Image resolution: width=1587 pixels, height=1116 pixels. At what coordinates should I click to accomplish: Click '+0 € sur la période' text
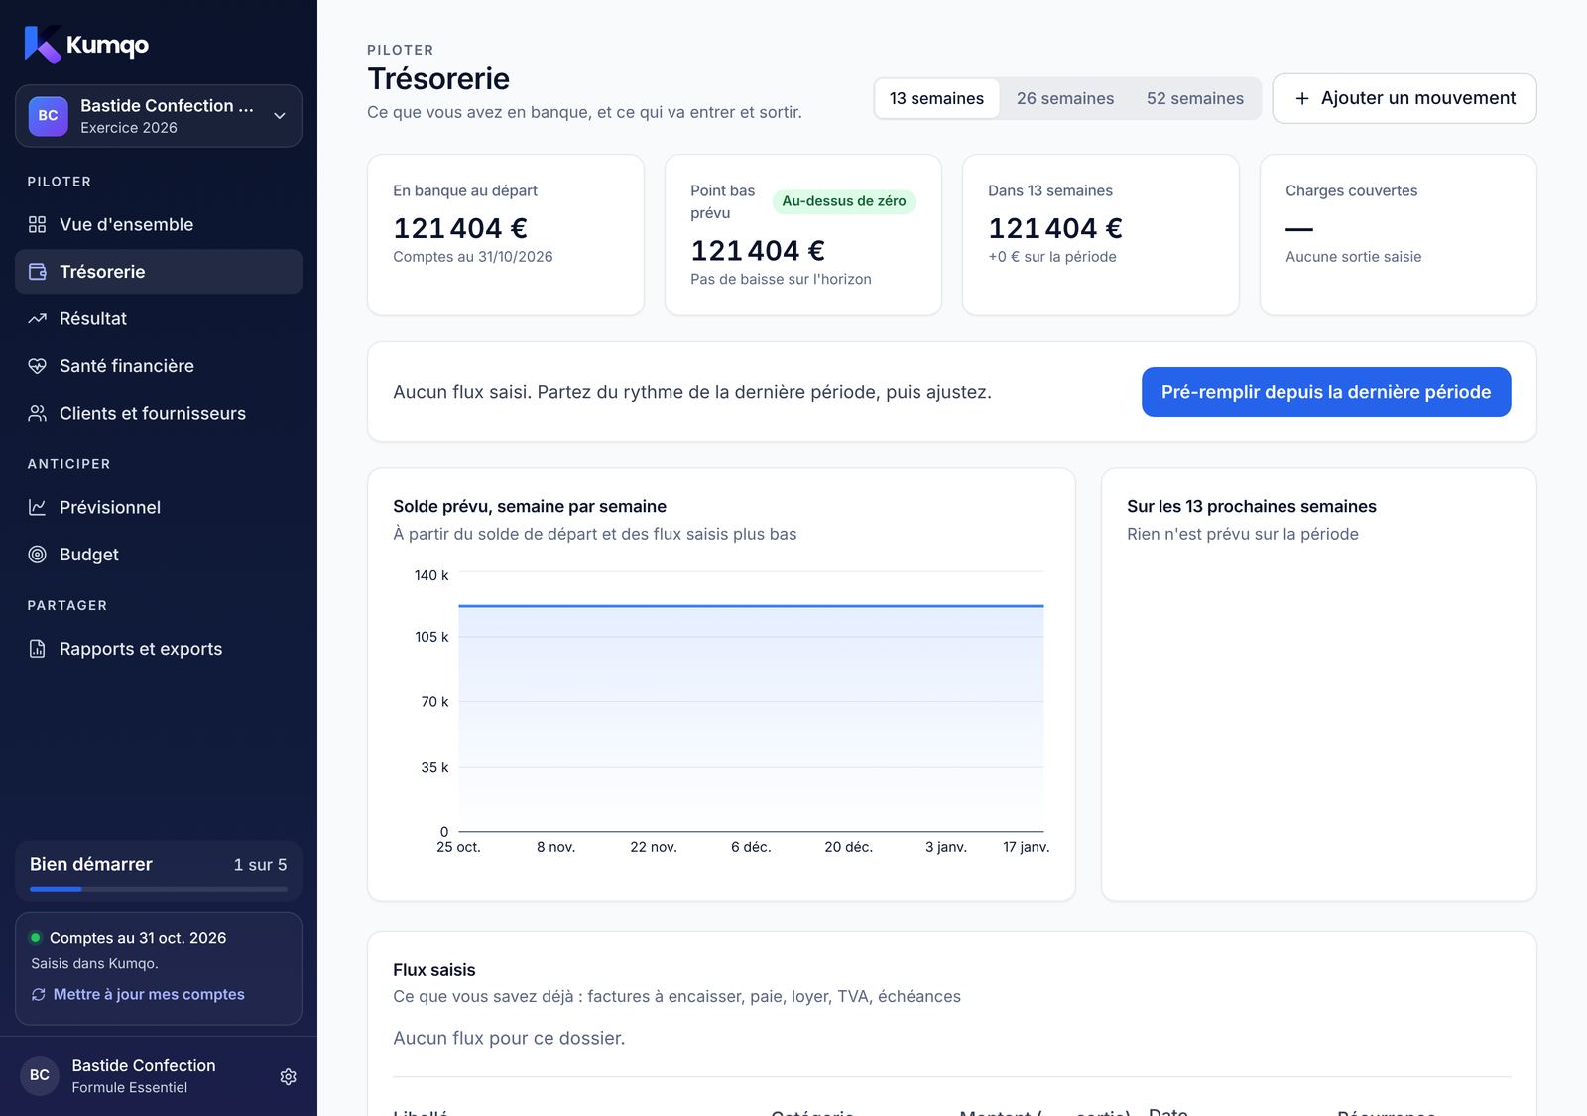[x=1052, y=257]
